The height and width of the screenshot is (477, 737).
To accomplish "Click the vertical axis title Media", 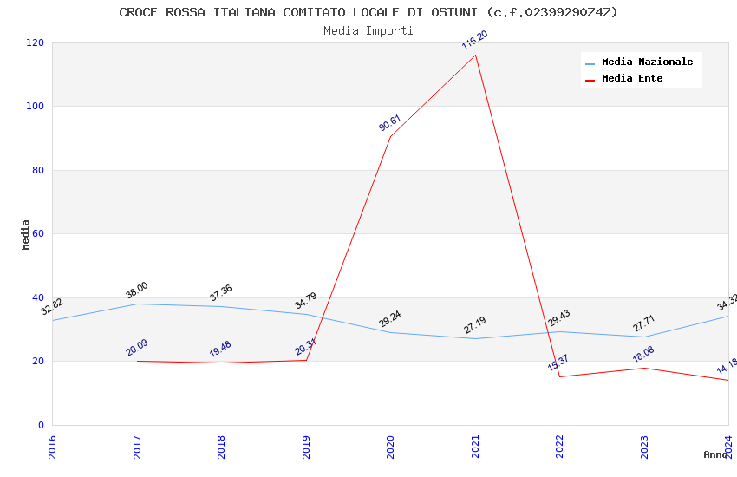I will pyautogui.click(x=25, y=234).
